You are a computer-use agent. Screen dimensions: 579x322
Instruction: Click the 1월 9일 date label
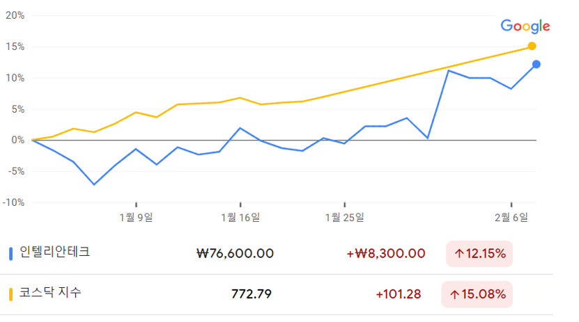(x=136, y=218)
